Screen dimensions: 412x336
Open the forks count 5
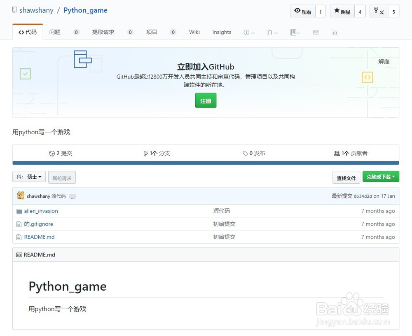pos(393,11)
